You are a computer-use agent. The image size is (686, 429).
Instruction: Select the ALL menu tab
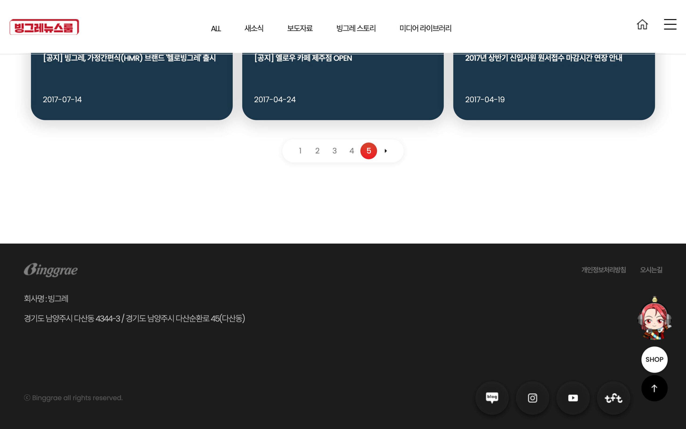pyautogui.click(x=216, y=29)
